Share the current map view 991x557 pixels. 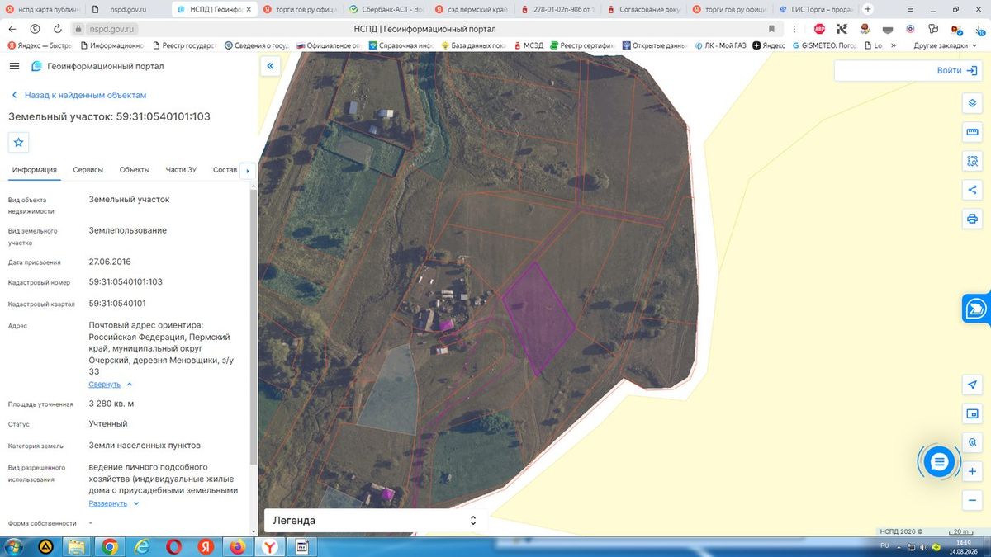[972, 190]
